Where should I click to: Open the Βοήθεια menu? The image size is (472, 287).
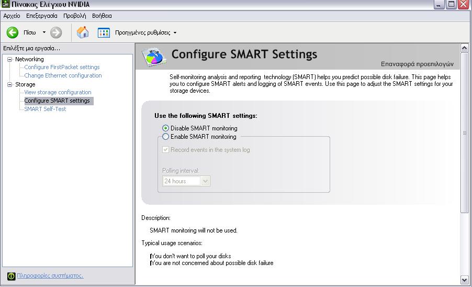tap(102, 16)
